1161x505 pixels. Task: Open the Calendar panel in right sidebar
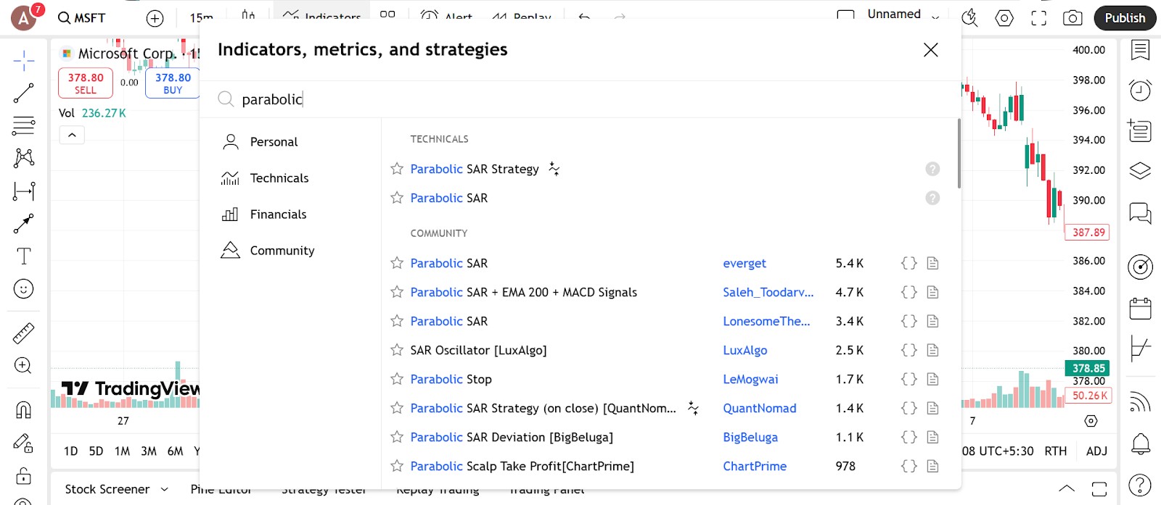coord(1140,309)
